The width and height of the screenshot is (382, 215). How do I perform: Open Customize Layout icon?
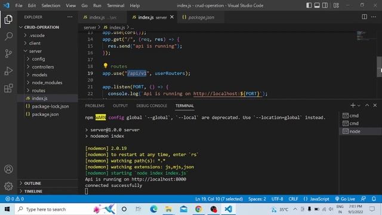(336, 5)
